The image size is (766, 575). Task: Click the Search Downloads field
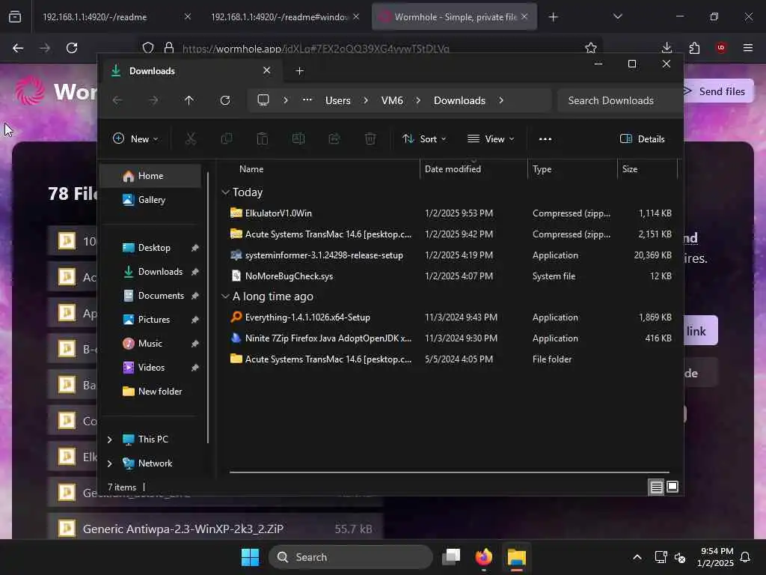coord(619,100)
